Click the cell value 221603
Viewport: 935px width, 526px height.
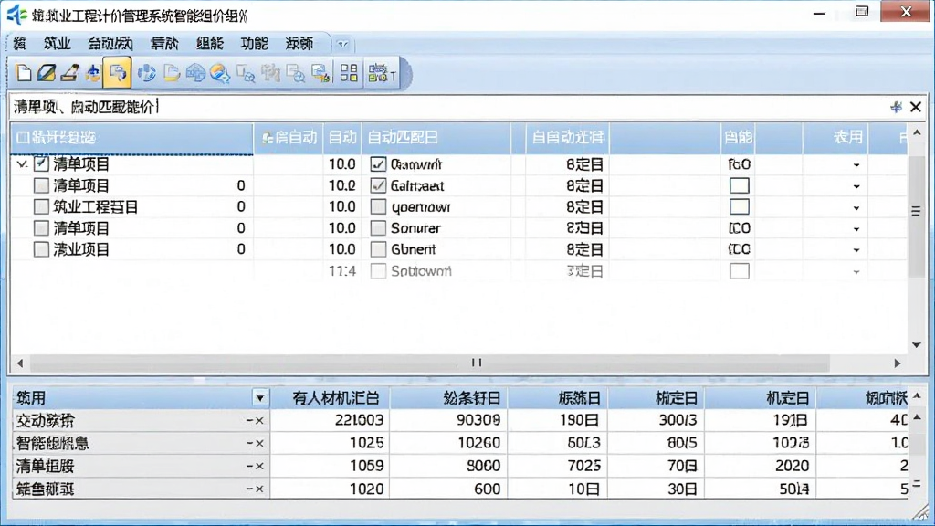[x=359, y=420]
